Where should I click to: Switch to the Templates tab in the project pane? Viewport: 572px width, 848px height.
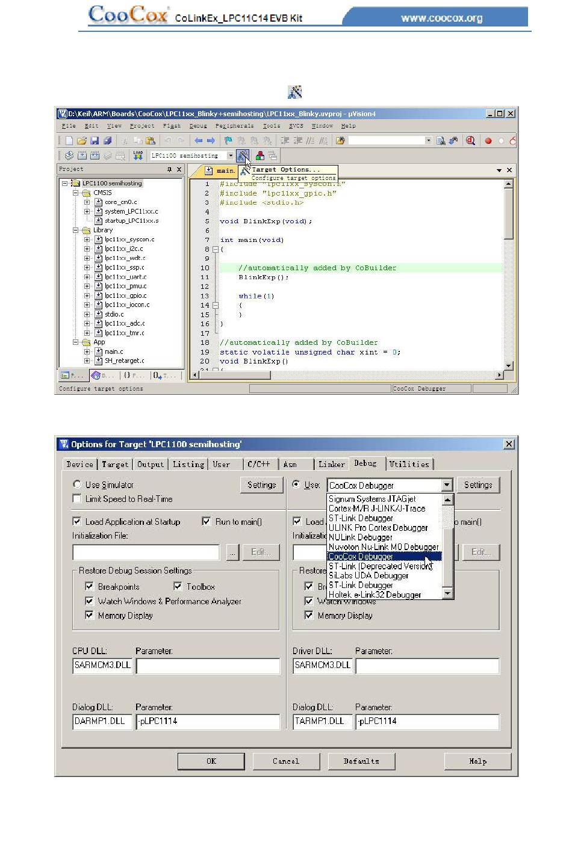point(164,376)
